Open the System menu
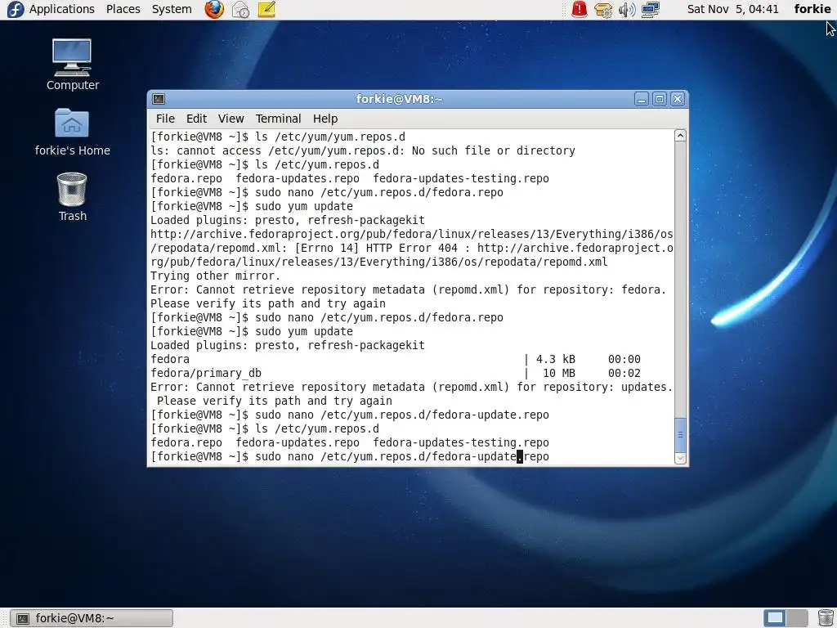837x628 pixels. pos(172,9)
